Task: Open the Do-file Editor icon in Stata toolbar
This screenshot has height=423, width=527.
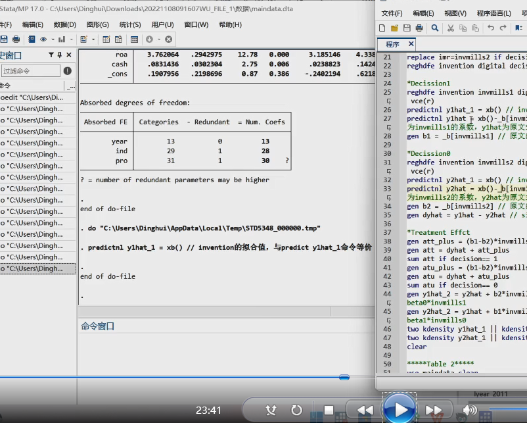Action: (x=83, y=39)
